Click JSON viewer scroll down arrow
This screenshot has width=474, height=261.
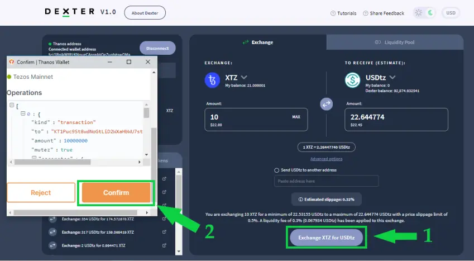pos(147,154)
